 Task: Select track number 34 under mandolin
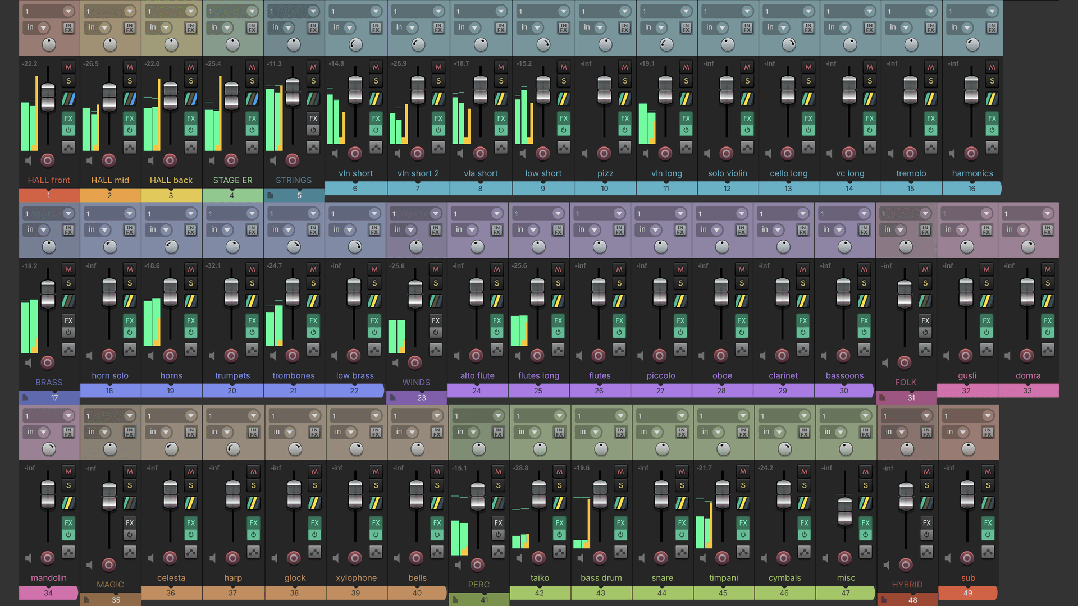tap(48, 593)
